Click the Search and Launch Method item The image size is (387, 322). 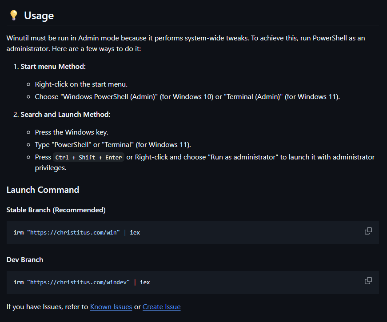(65, 115)
